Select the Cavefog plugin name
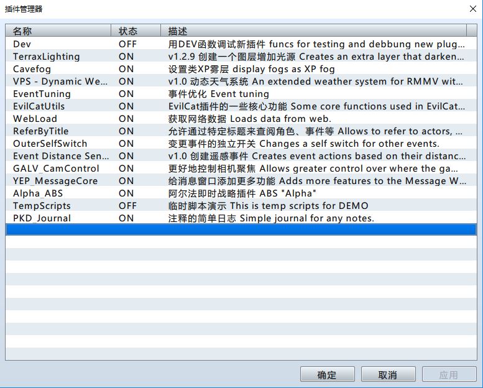 32,69
